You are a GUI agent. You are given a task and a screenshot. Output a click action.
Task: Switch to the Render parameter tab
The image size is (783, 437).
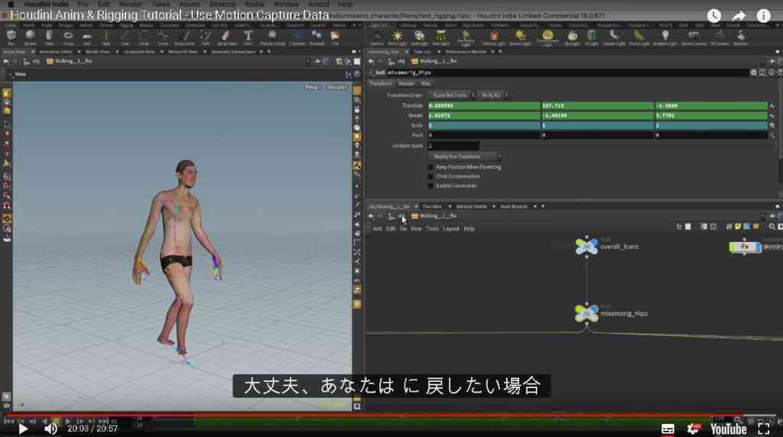pyautogui.click(x=406, y=83)
